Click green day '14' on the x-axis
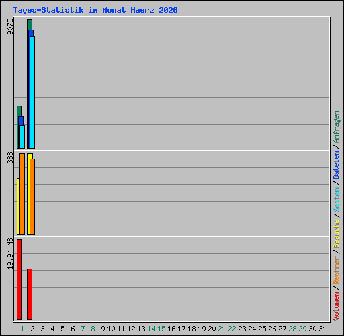Screen dimensions: 344x336 coord(151,329)
